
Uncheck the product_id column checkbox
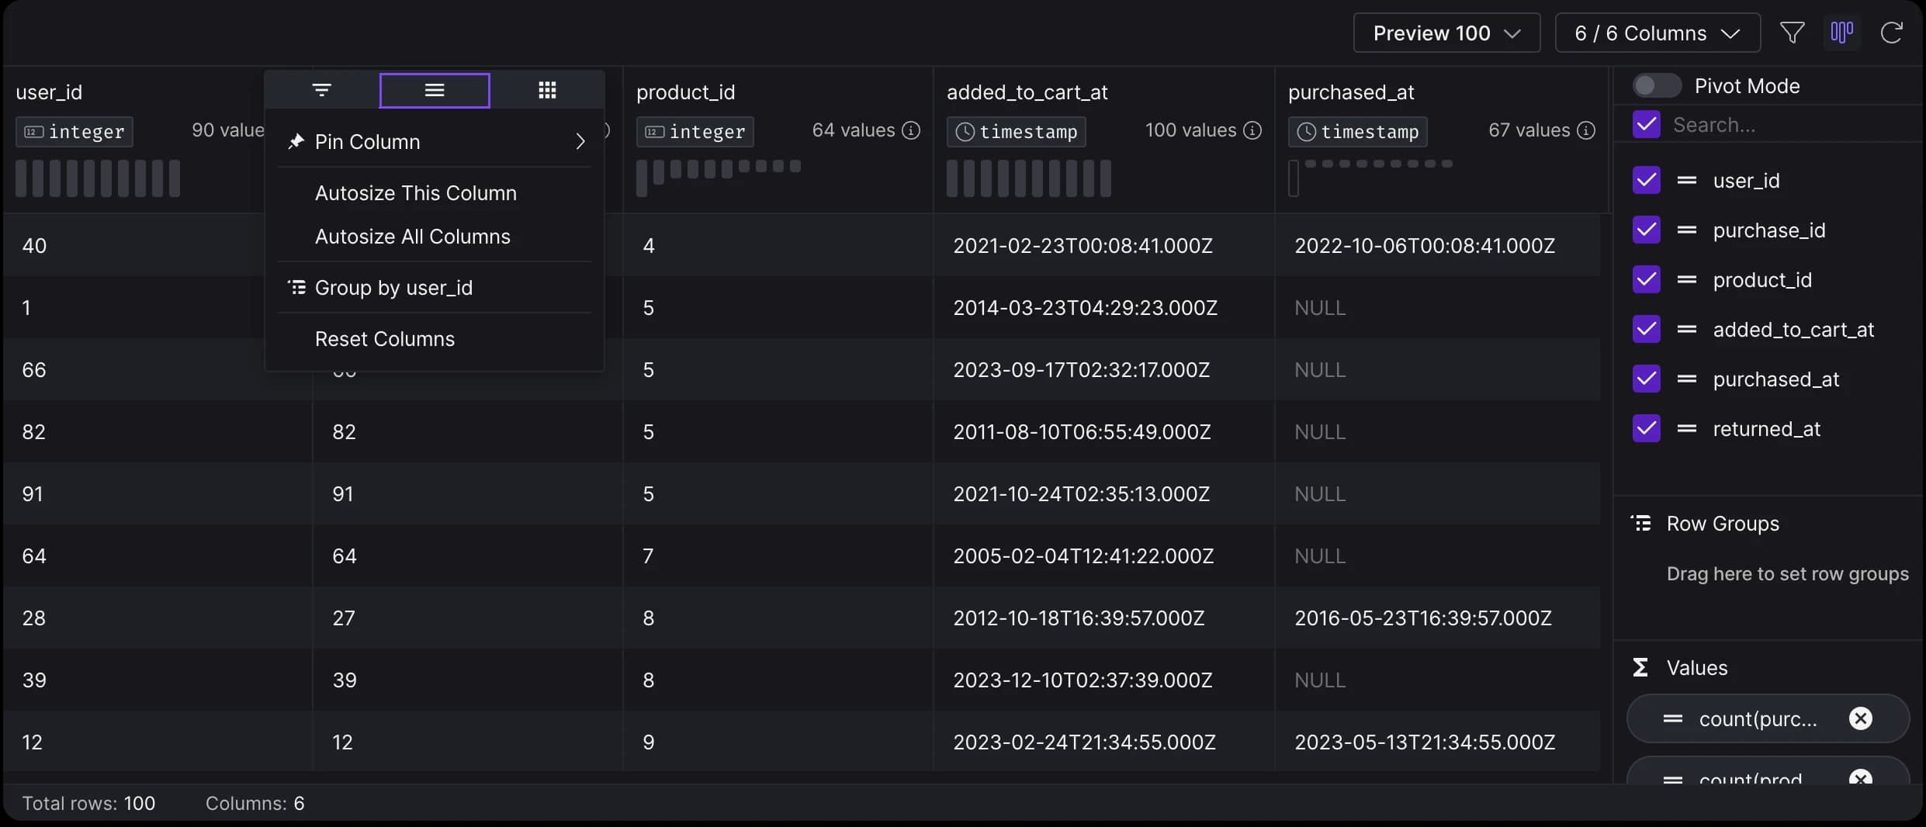[x=1646, y=279]
